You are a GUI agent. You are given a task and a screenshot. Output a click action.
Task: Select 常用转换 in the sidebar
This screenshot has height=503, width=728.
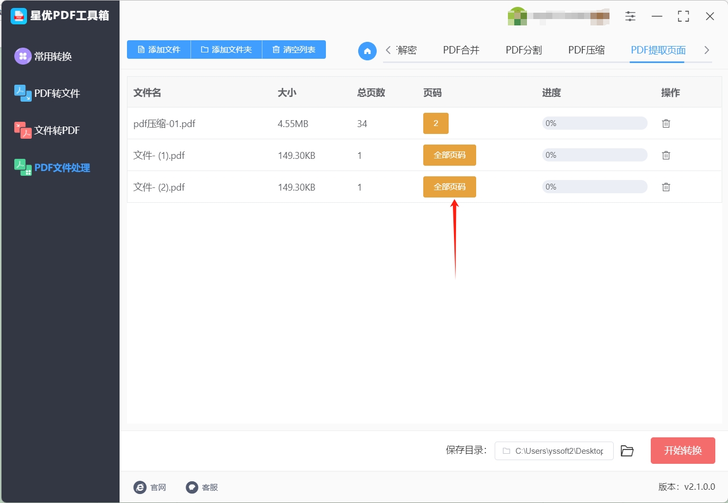(x=43, y=56)
